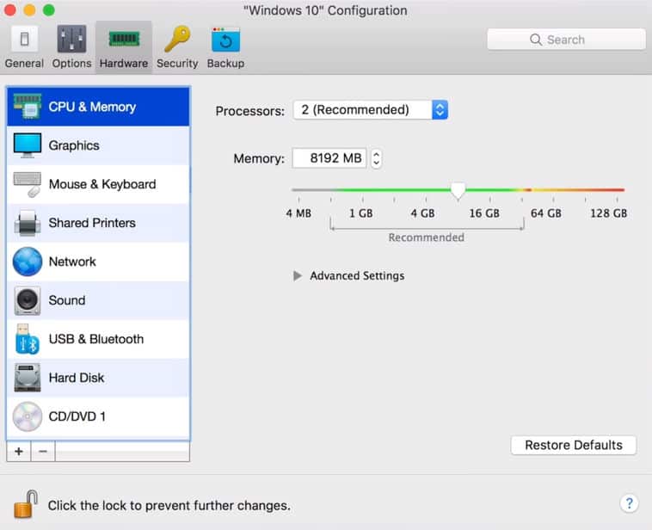This screenshot has width=652, height=530.
Task: Select Mouse & Keyboard label
Action: tap(102, 184)
